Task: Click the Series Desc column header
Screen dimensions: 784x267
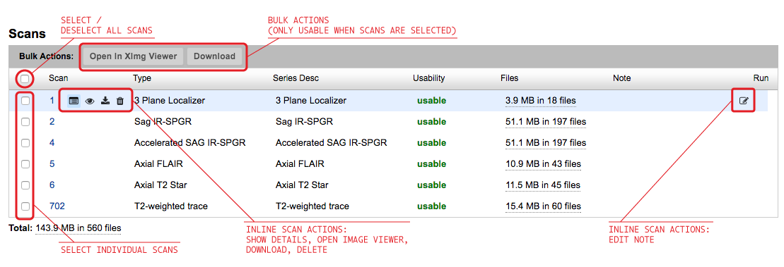Action: (x=296, y=78)
